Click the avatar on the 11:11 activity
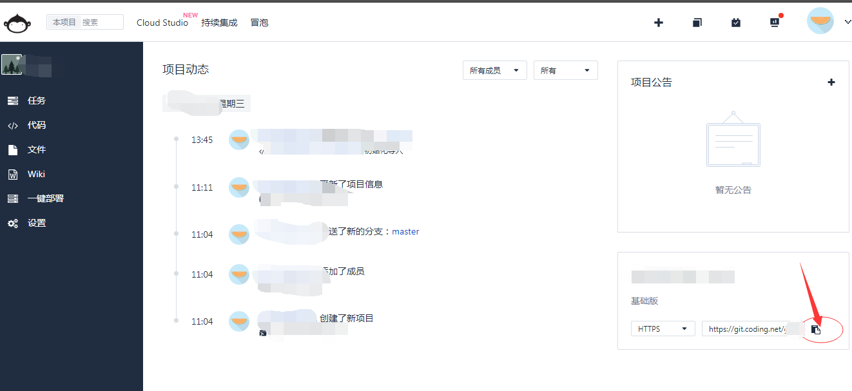The width and height of the screenshot is (852, 391). [239, 187]
